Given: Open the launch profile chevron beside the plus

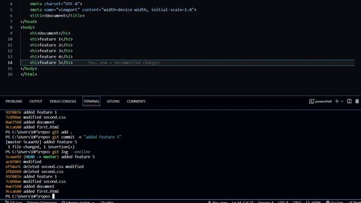Looking at the screenshot, I should coord(342,101).
